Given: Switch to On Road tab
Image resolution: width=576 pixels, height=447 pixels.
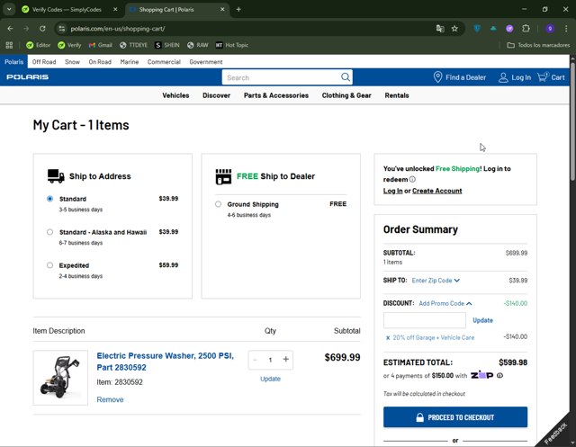Looking at the screenshot, I should (100, 62).
